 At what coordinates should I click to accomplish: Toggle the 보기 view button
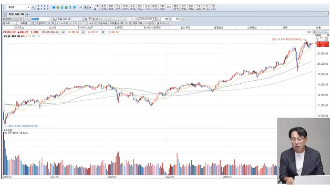(92, 23)
